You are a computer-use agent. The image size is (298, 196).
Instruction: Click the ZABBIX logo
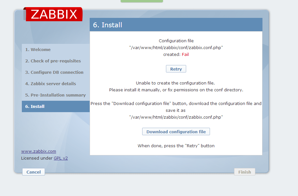tap(53, 14)
